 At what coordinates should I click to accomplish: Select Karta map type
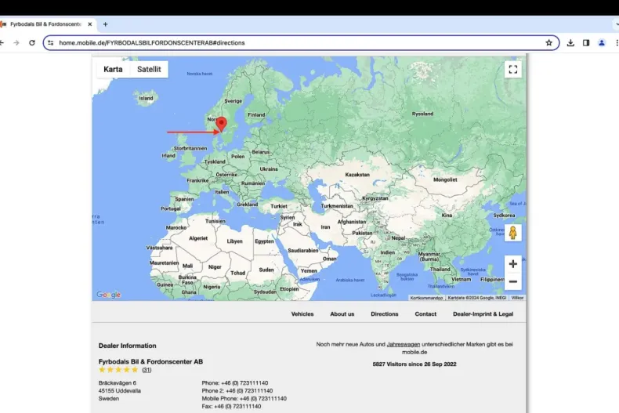click(113, 69)
